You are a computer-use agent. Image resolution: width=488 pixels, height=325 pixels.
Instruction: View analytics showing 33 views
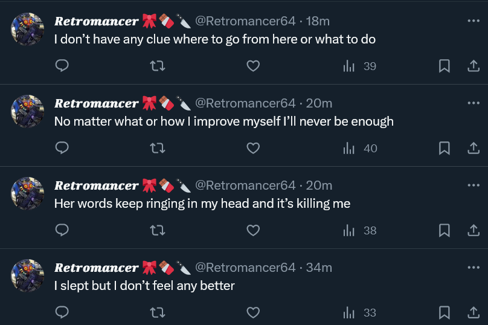360,312
